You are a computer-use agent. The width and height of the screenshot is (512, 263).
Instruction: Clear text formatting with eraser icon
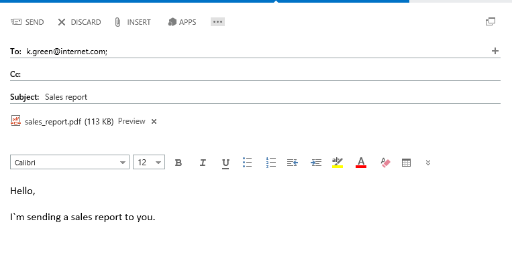click(385, 163)
